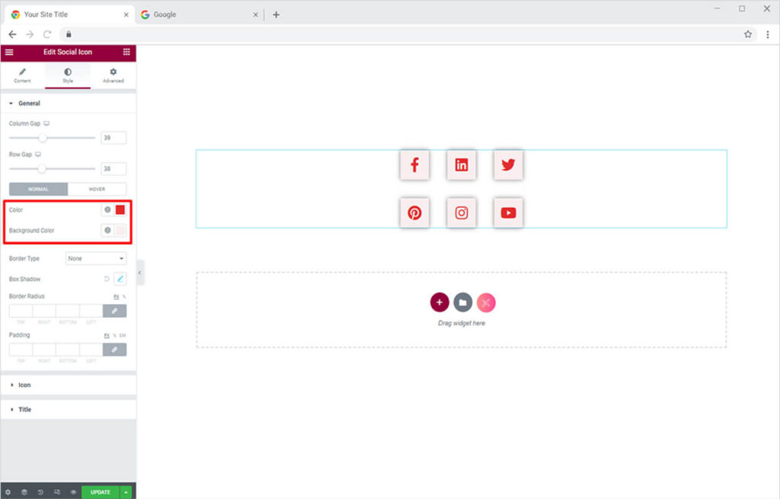
Task: Click the red add new section button
Action: (440, 302)
